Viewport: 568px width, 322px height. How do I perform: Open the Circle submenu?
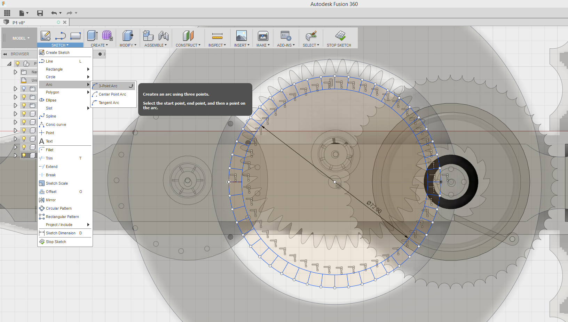coord(65,77)
